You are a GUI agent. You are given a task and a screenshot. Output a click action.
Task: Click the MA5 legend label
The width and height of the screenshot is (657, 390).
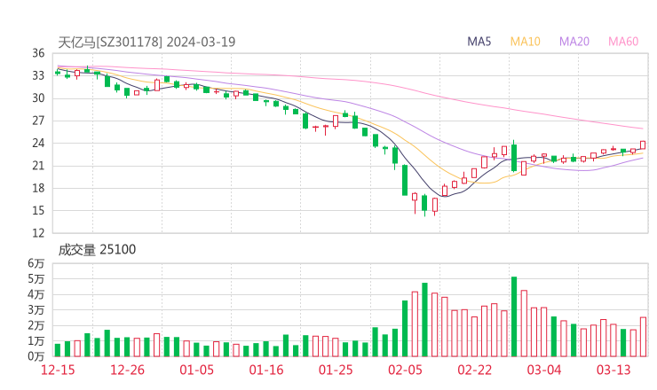pos(479,42)
